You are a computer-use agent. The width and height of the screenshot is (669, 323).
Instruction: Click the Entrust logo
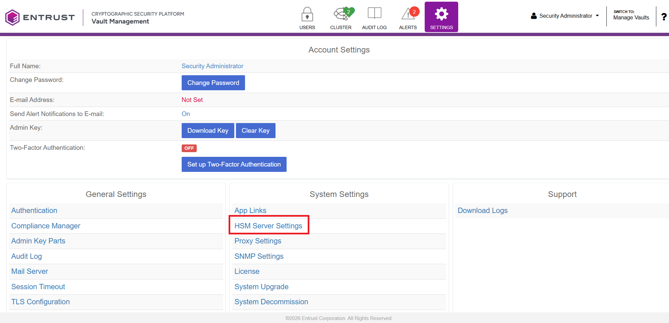tap(40, 17)
